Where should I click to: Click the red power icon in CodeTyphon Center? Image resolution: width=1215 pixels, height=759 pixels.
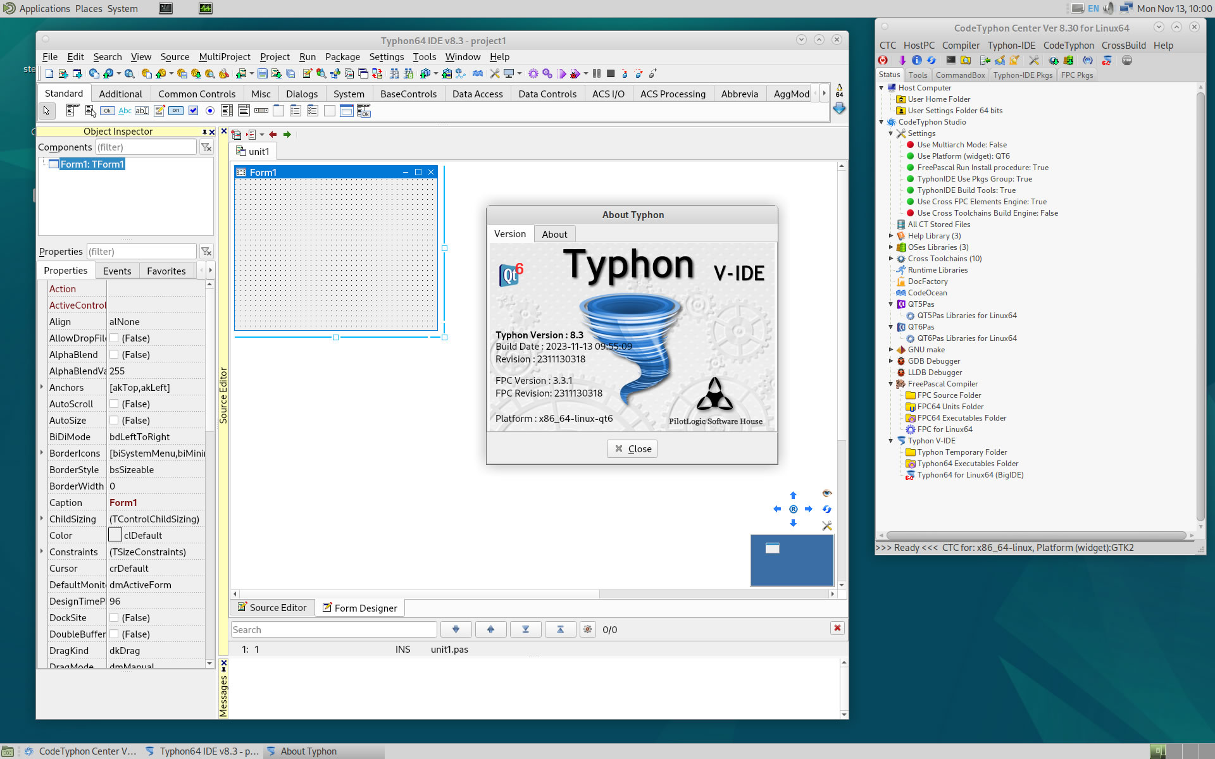point(883,60)
